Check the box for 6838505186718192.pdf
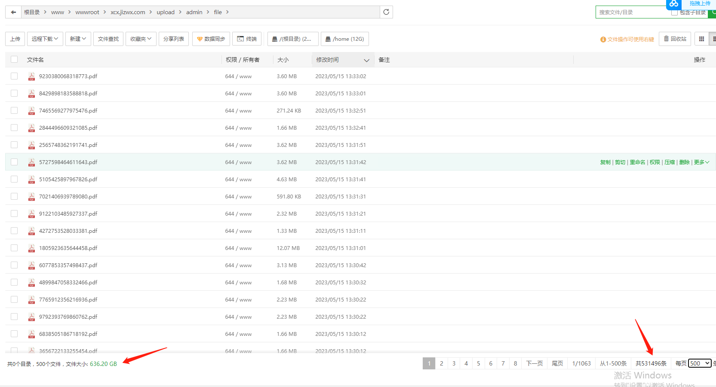716x387 pixels. point(14,334)
